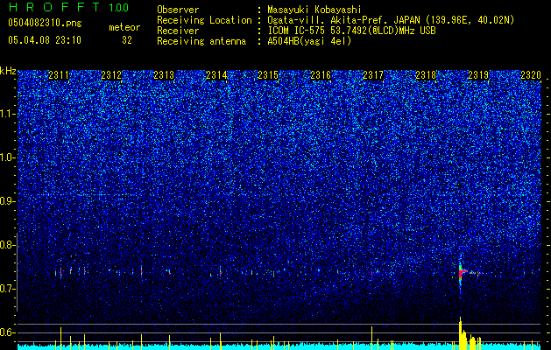This screenshot has width=551, height=350.
Task: Click the 2316 time marker
Action: tap(321, 74)
